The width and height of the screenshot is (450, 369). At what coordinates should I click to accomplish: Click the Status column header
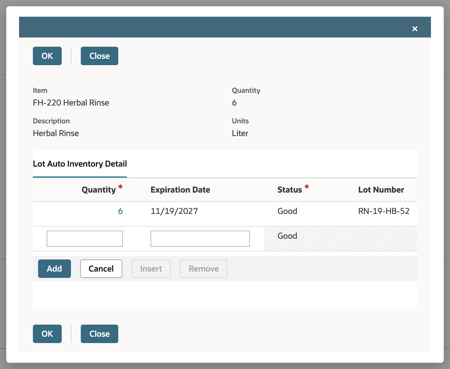click(290, 190)
